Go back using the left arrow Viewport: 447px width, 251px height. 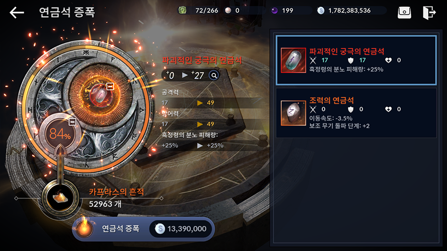(x=16, y=12)
